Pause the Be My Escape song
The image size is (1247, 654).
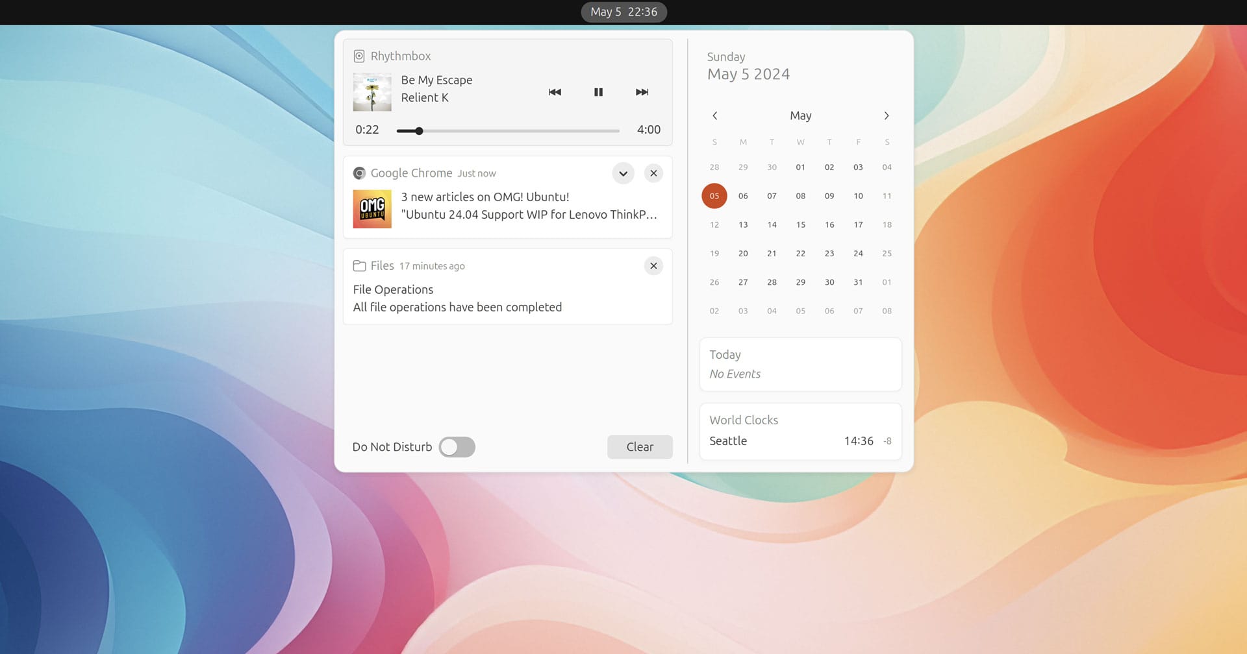click(598, 92)
